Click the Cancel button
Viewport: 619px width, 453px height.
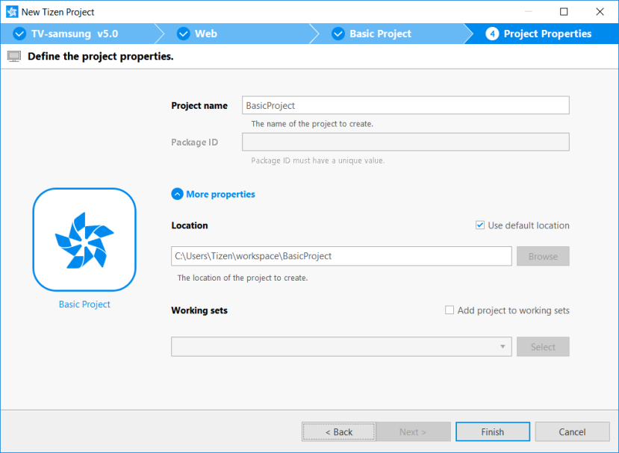click(572, 431)
